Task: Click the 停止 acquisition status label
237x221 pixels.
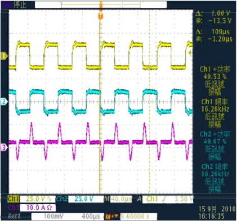Action: point(20,4)
